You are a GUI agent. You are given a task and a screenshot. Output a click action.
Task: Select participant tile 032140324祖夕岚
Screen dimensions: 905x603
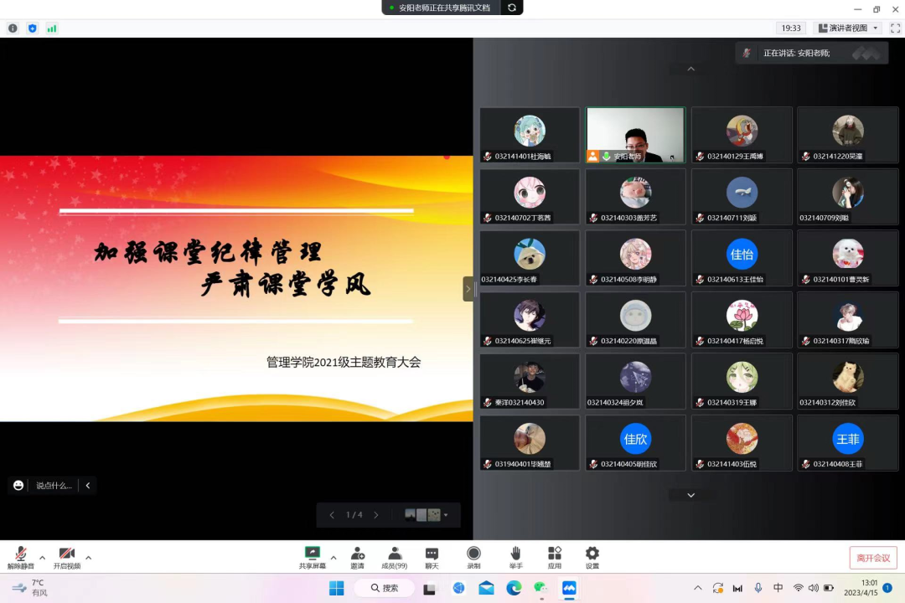coord(635,381)
